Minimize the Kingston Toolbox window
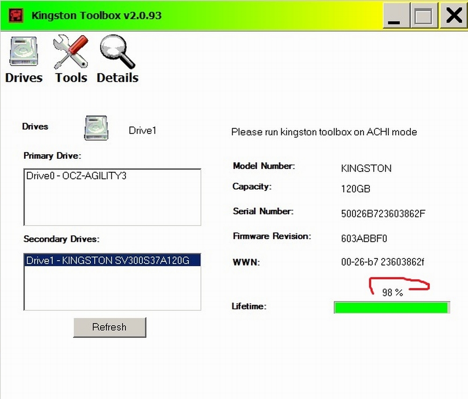 click(x=396, y=15)
